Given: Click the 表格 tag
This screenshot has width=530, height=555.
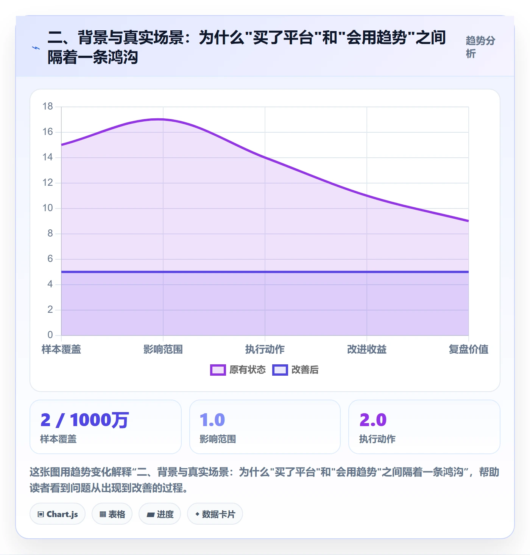Looking at the screenshot, I should 112,514.
